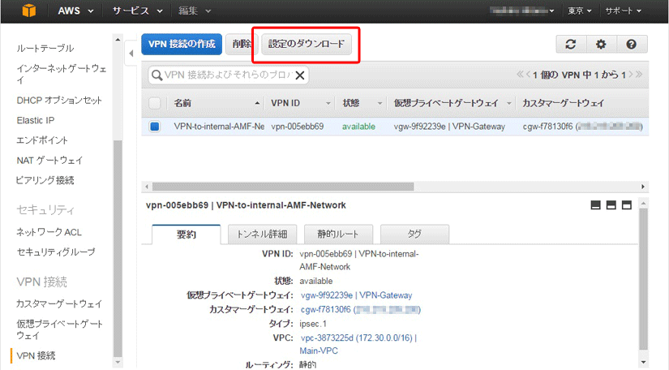Collapse the left navigation sidebar arrow

point(131,54)
